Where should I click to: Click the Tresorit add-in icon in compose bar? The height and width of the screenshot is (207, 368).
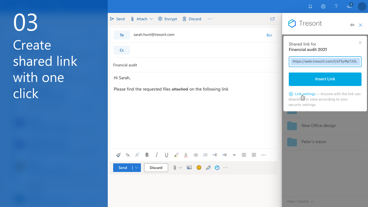point(217,168)
